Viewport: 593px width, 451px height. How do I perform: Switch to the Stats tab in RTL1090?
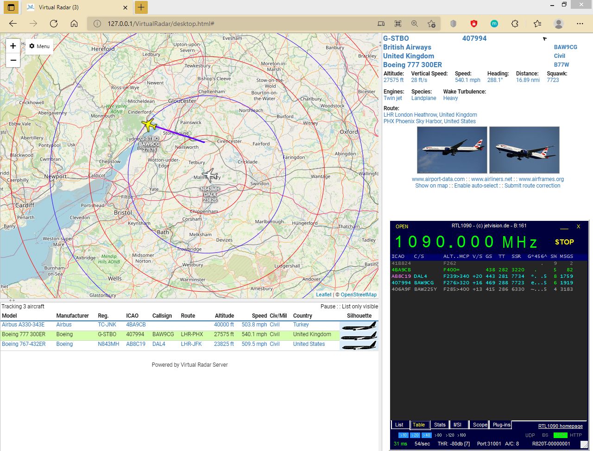[x=440, y=425]
